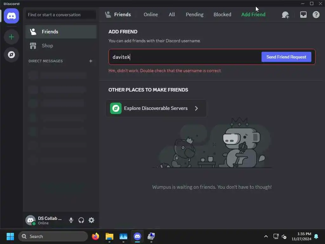Minimize the Discord window
This screenshot has height=244, width=325.
302,3
